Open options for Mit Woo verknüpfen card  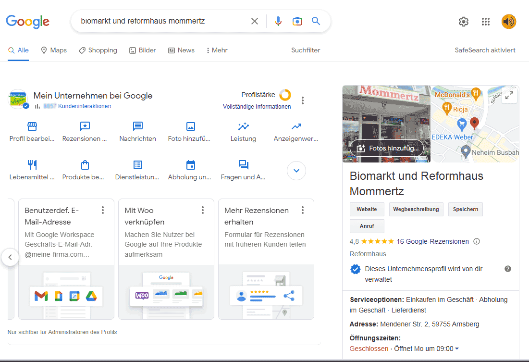click(203, 210)
